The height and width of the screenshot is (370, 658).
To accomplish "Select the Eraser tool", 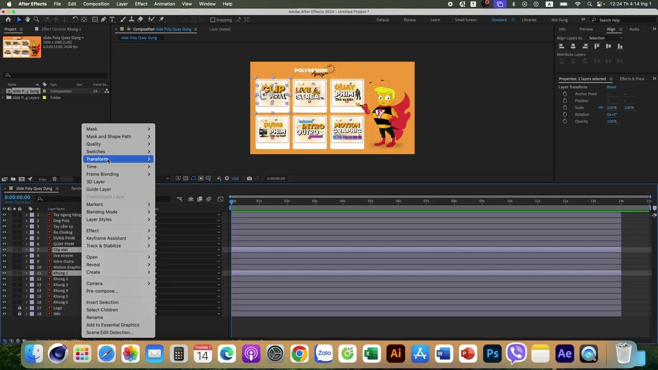I will pos(140,20).
